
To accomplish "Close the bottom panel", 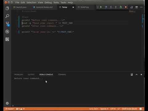I will (142, 75).
